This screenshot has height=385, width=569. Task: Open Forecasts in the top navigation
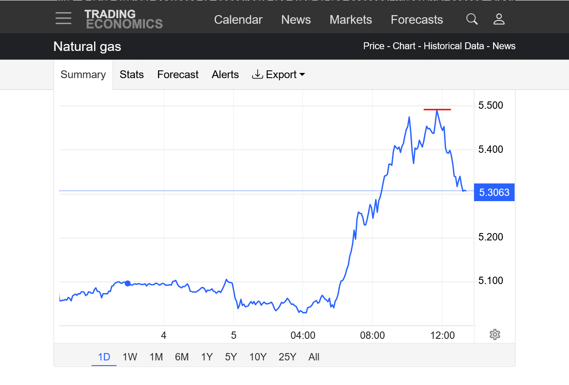(417, 20)
